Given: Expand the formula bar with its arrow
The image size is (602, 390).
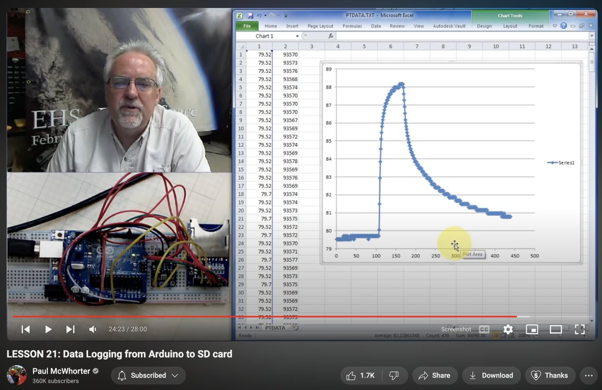Looking at the screenshot, I should (592, 36).
